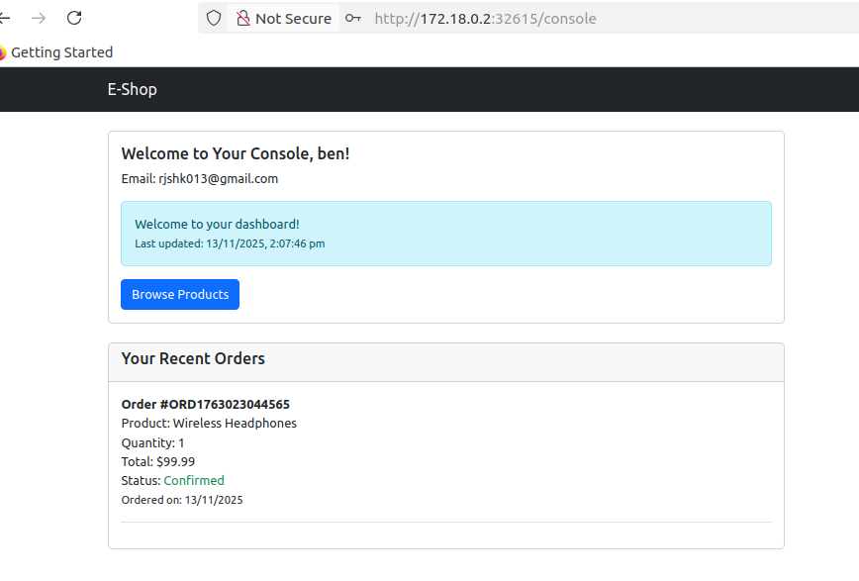Click the browser forward arrow
Screen dimensions: 859x581
tap(39, 18)
